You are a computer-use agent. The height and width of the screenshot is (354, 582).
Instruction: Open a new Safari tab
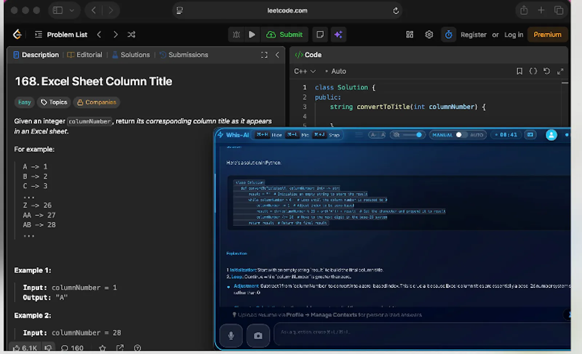coord(541,10)
